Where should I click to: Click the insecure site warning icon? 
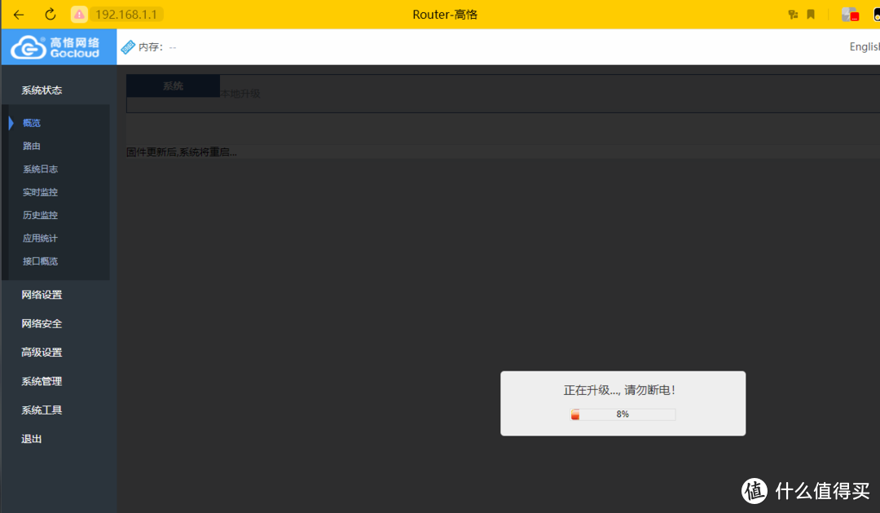(79, 15)
